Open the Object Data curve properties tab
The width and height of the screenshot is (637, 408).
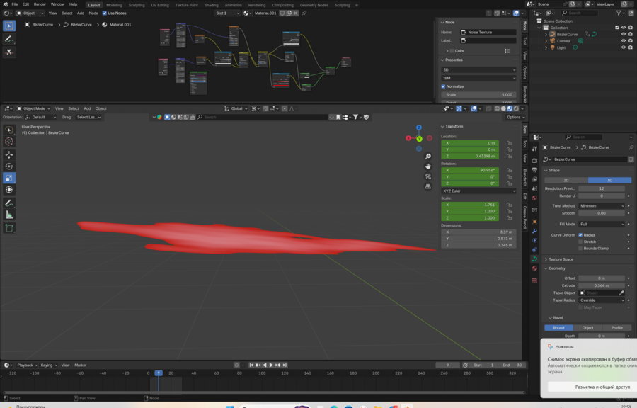(x=534, y=259)
